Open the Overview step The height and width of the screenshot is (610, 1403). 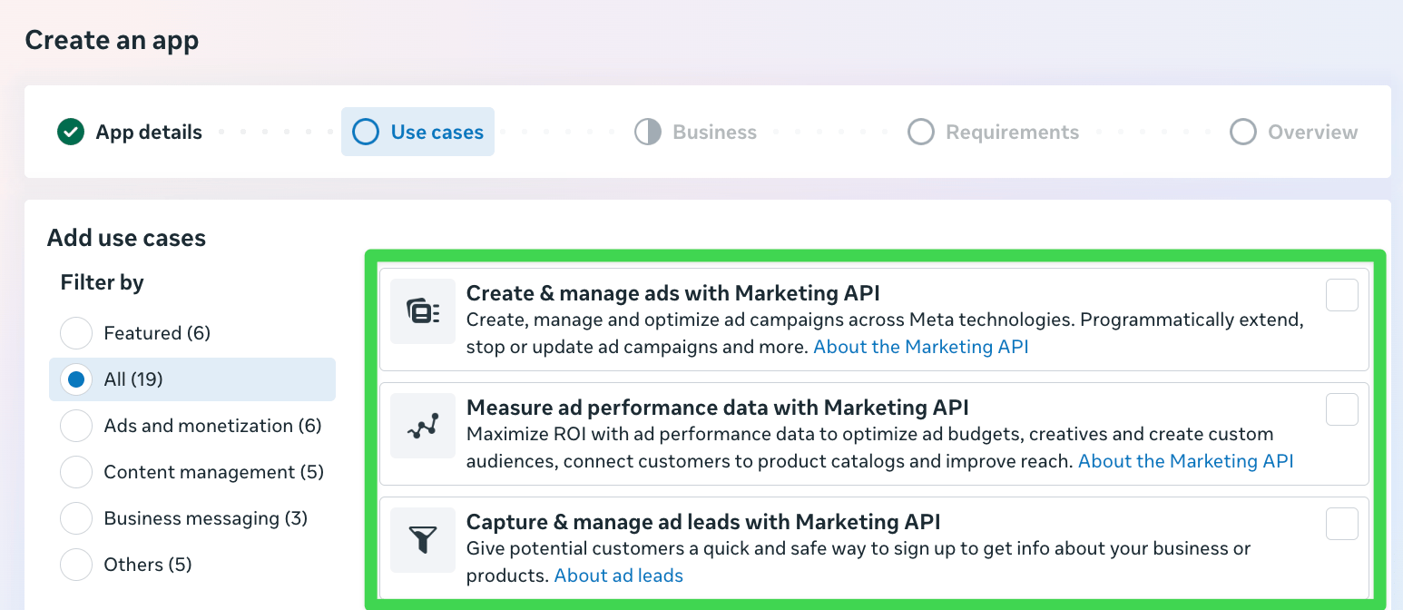(x=1294, y=133)
